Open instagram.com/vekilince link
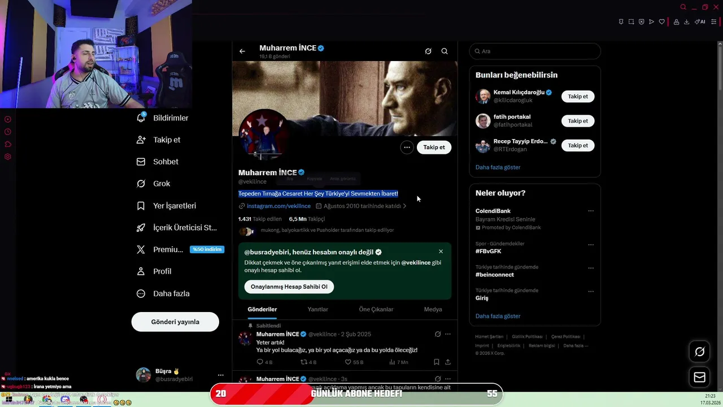Screen dimensions: 723x407 (278, 206)
